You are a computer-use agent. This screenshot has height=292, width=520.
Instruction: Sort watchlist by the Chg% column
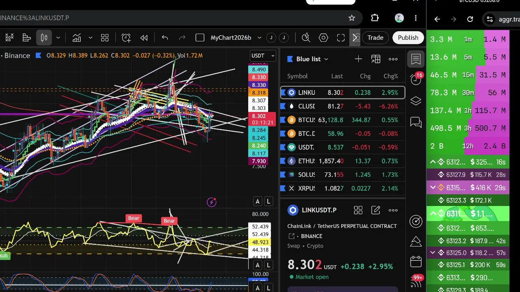(391, 76)
